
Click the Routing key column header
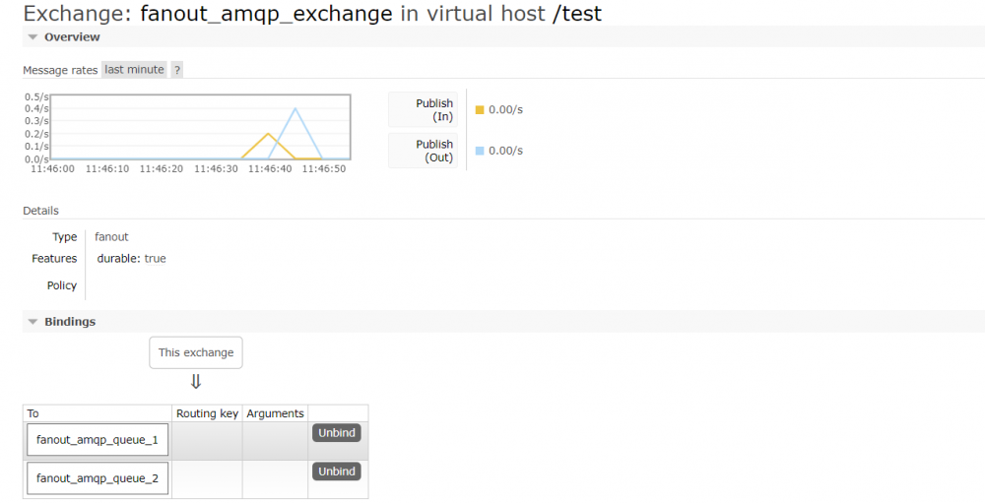pyautogui.click(x=207, y=413)
